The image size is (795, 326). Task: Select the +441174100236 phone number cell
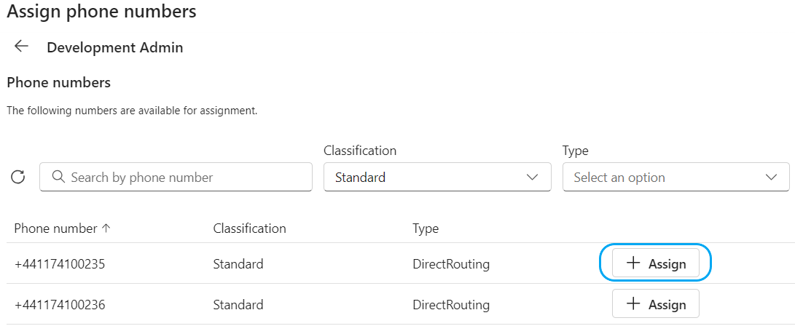60,305
